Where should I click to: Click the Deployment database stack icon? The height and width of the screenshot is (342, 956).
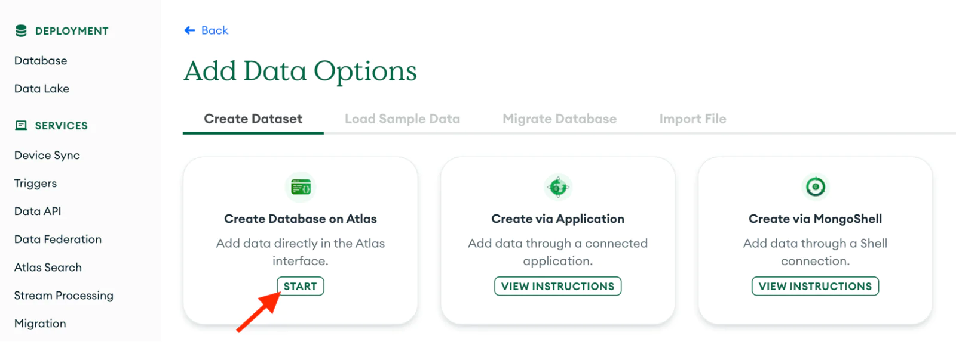[x=21, y=31]
